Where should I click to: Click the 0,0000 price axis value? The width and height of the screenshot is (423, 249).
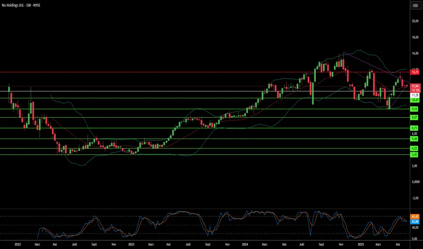tap(416, 182)
